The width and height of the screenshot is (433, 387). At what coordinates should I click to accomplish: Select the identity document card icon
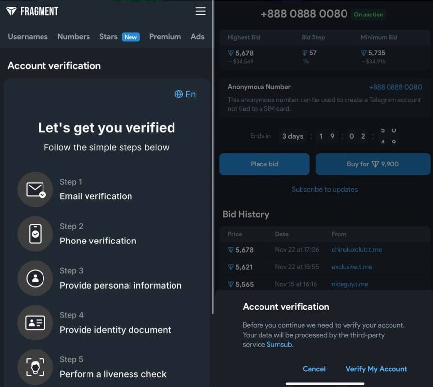(36, 323)
